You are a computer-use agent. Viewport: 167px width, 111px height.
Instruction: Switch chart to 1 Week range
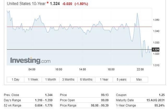(x=33, y=80)
